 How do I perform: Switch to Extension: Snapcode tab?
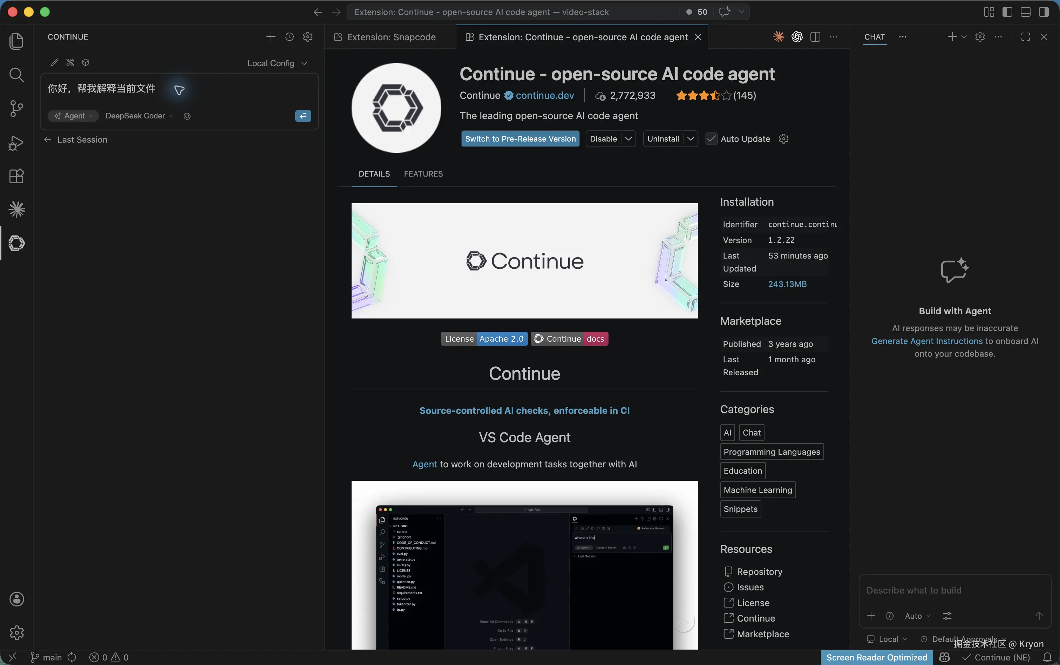coord(391,37)
